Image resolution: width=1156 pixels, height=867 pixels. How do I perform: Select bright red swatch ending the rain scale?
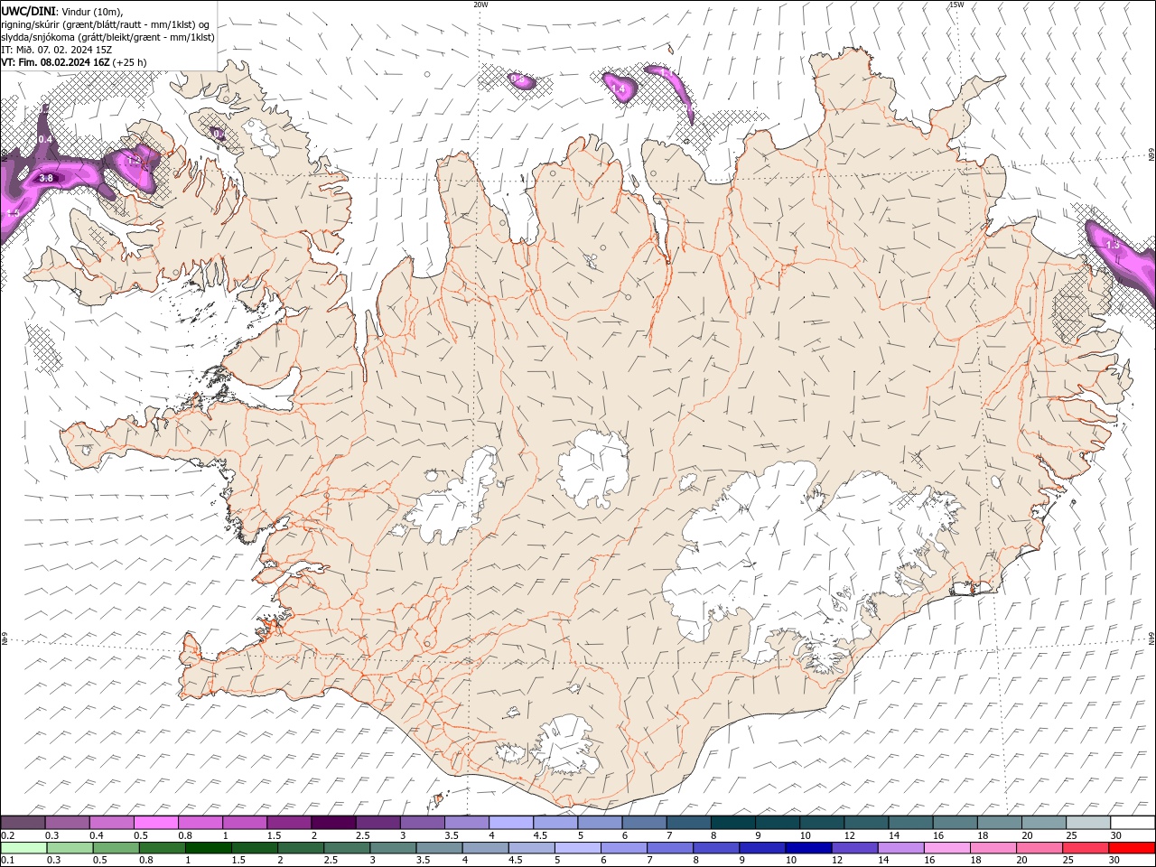[1133, 848]
